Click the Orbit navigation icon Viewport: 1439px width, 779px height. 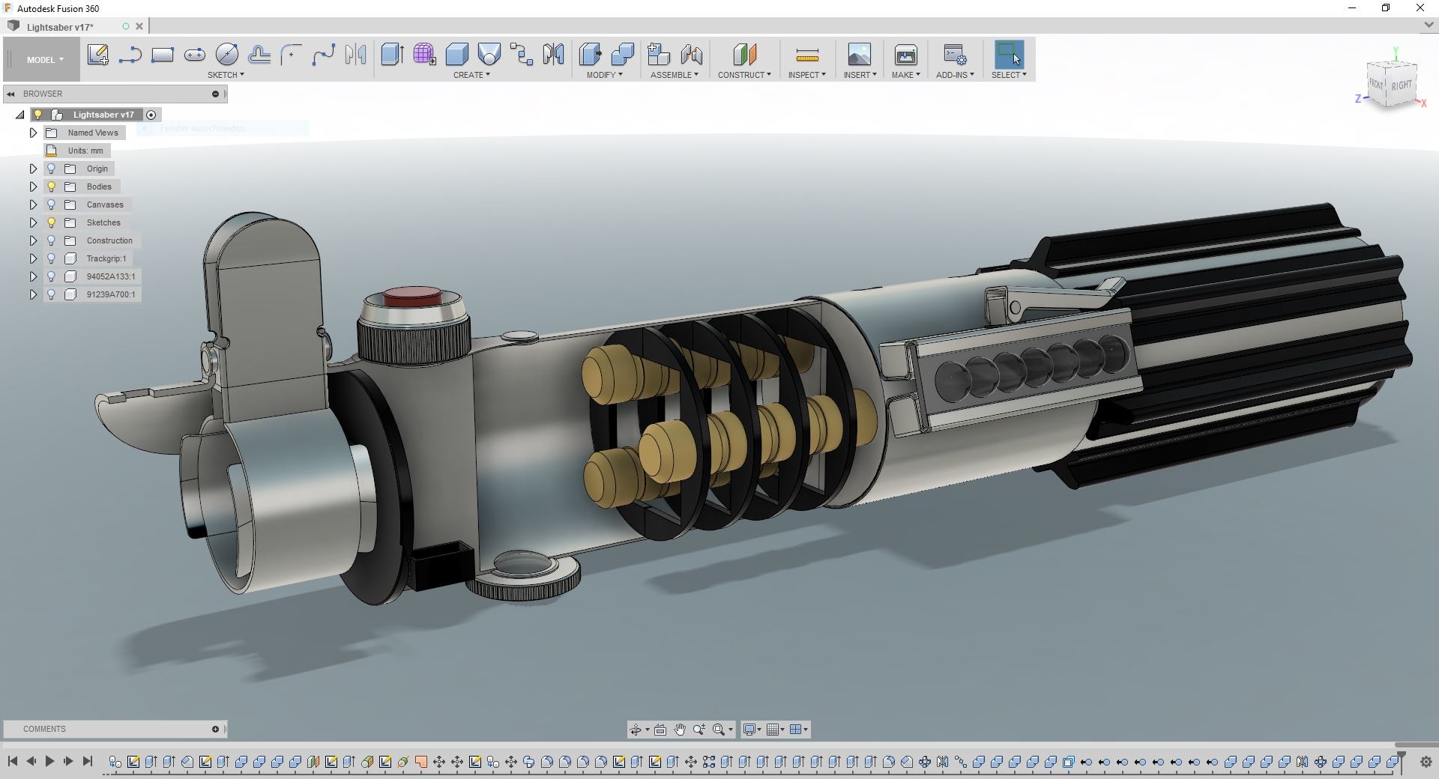[636, 730]
